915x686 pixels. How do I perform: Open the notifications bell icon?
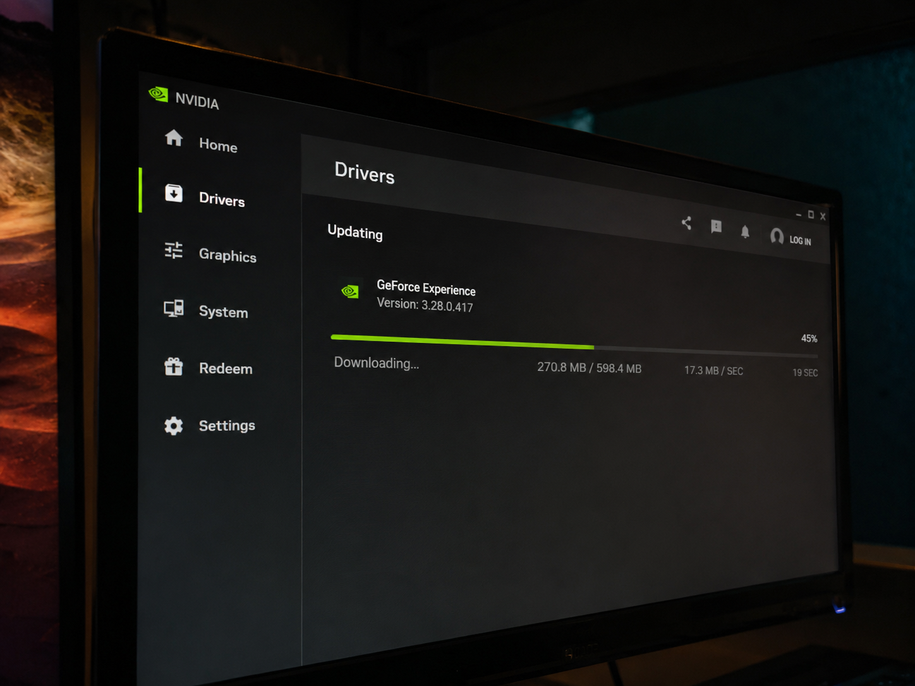click(x=745, y=232)
